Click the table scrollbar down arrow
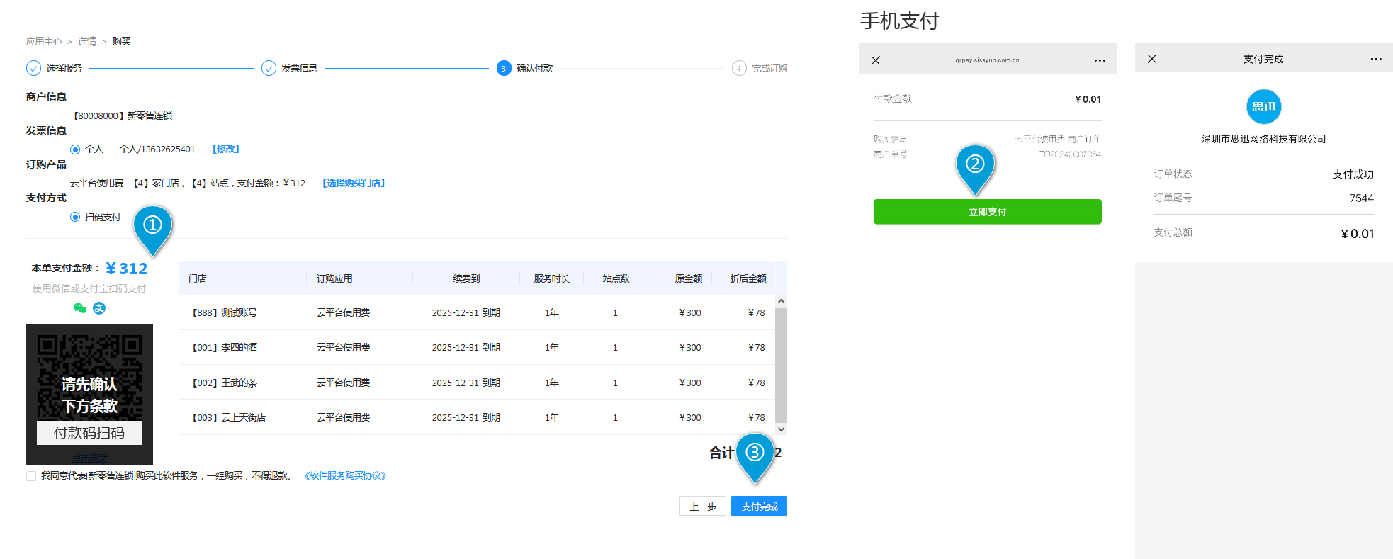Viewport: 1393px width, 559px height. pyautogui.click(x=781, y=429)
